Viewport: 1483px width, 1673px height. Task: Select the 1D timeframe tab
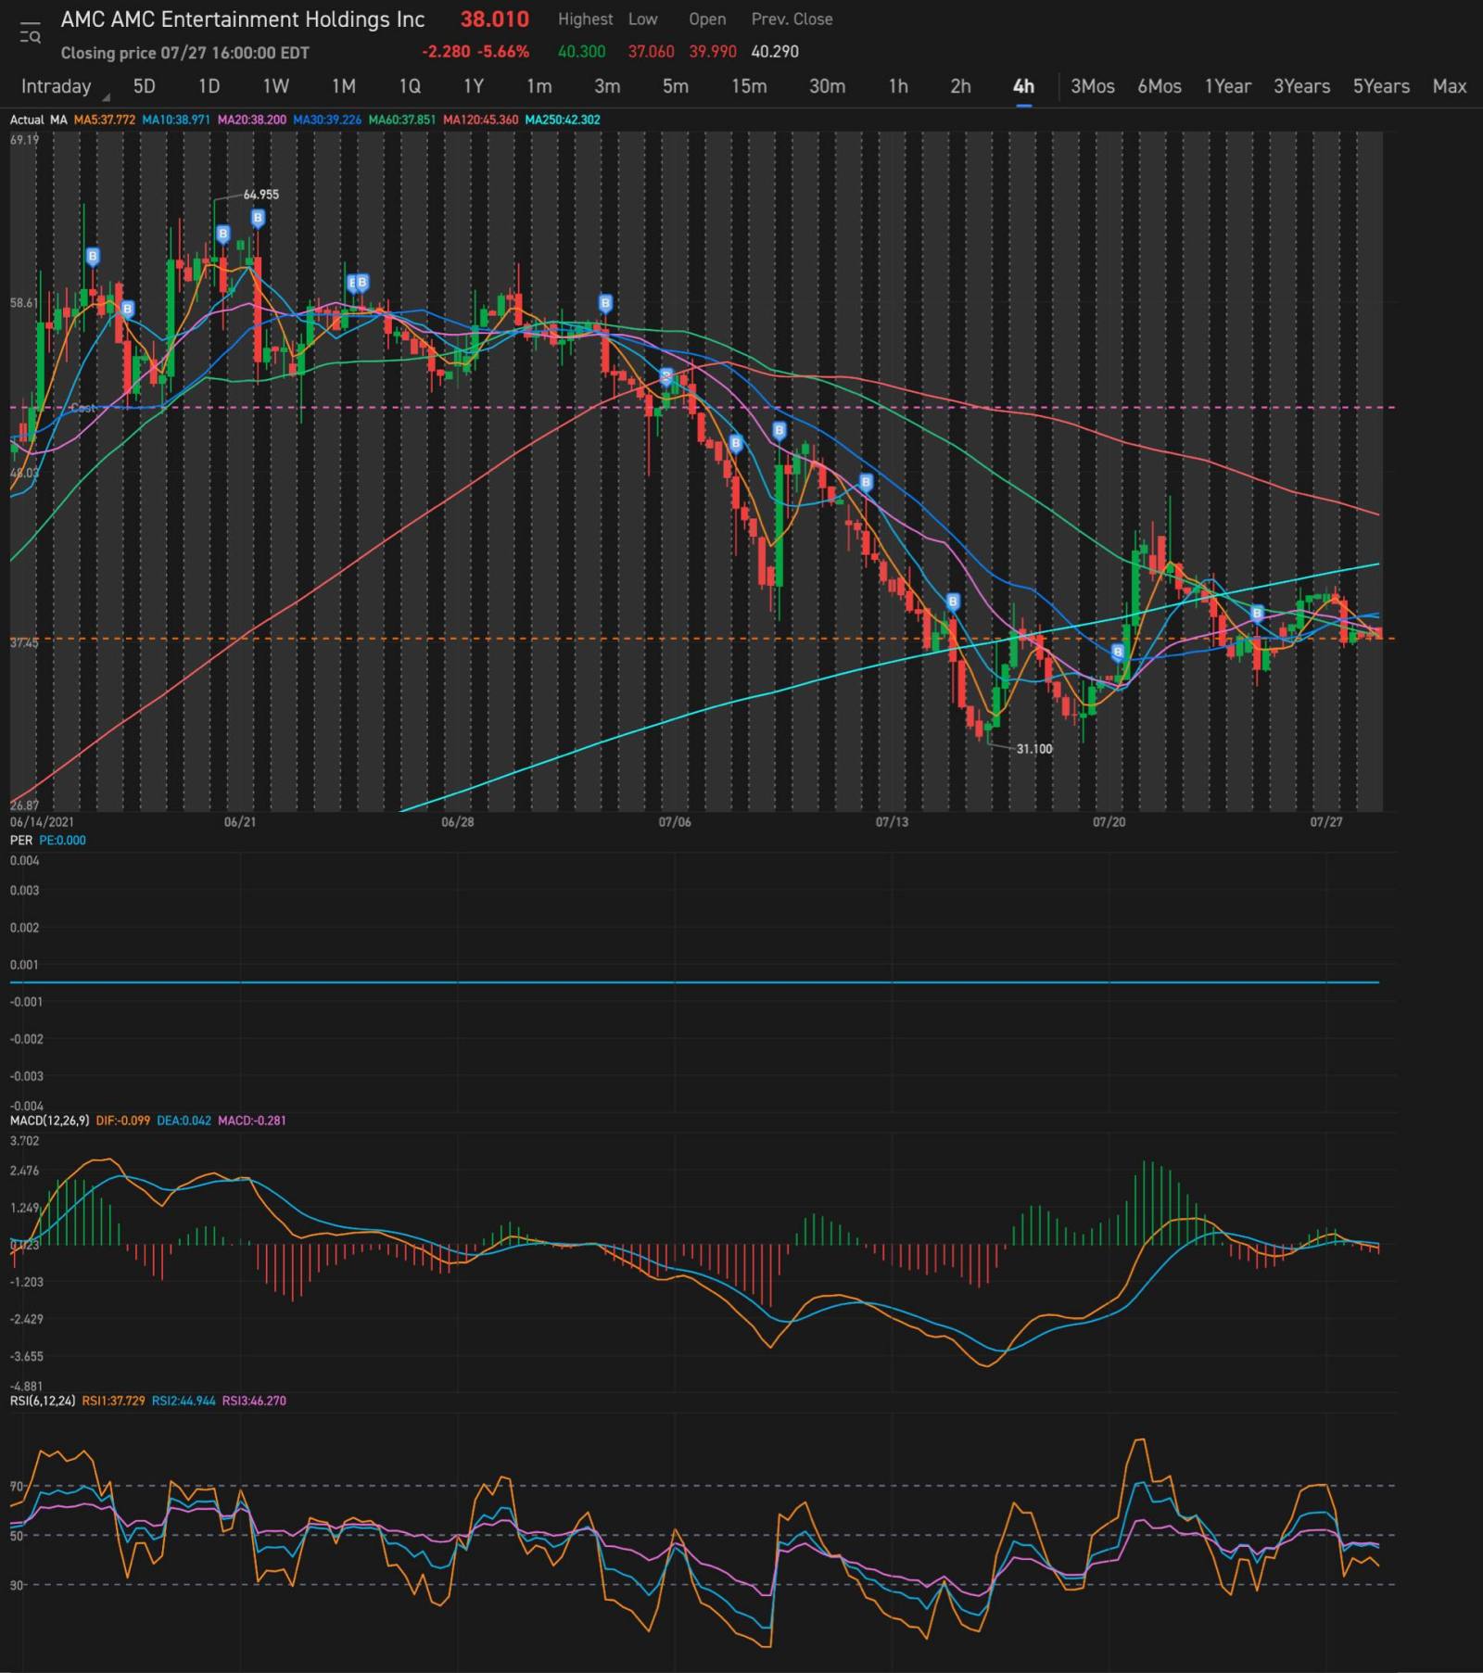(x=209, y=86)
